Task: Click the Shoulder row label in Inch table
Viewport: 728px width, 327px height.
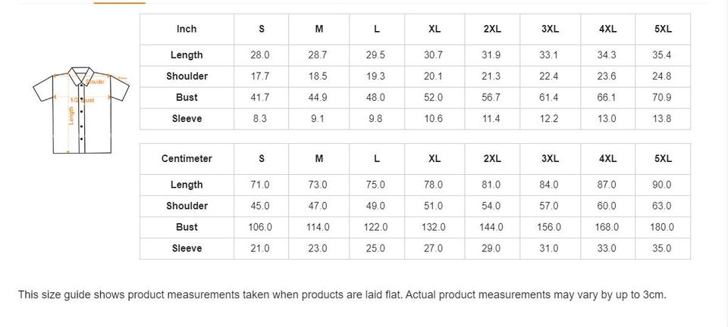Action: coord(187,76)
